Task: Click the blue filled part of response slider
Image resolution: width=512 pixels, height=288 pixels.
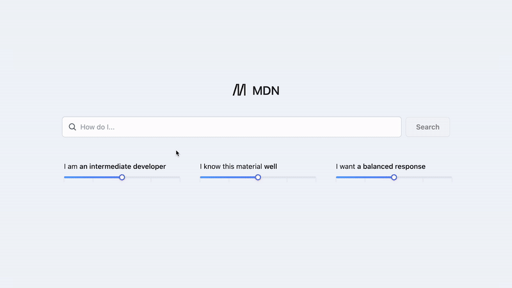Action: pos(364,177)
